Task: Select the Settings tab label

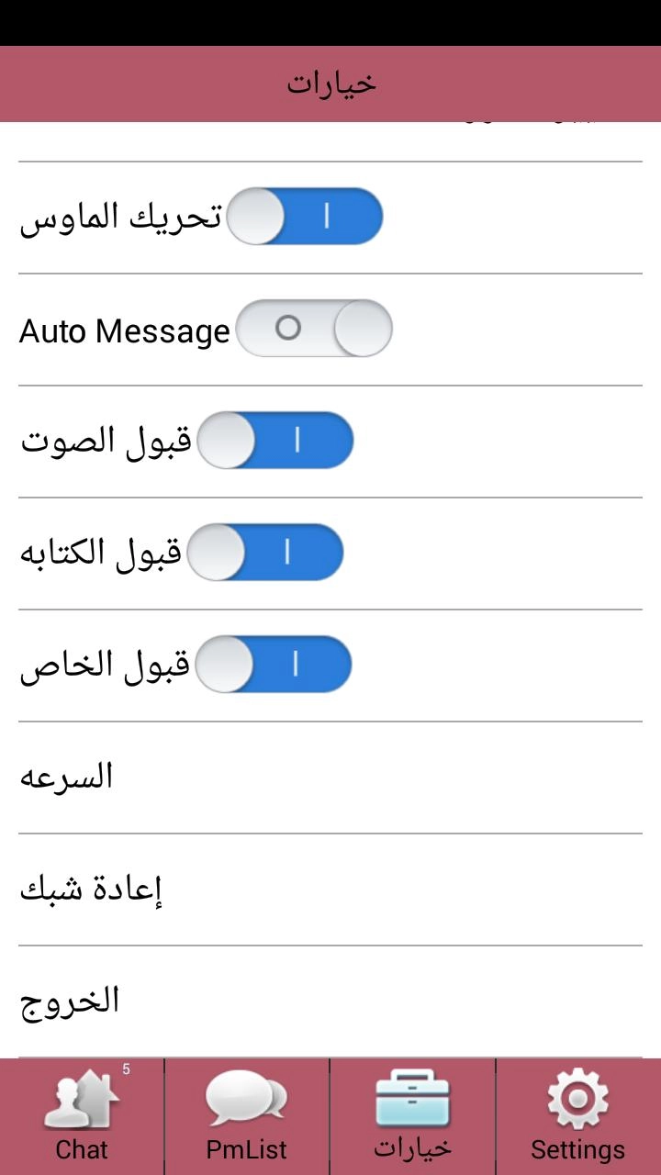Action: point(577,1149)
